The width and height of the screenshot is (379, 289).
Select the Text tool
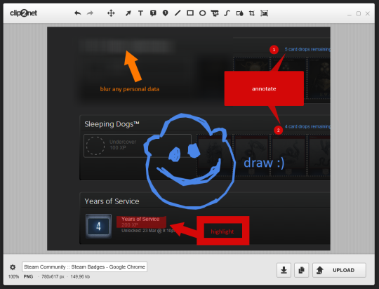pos(140,13)
